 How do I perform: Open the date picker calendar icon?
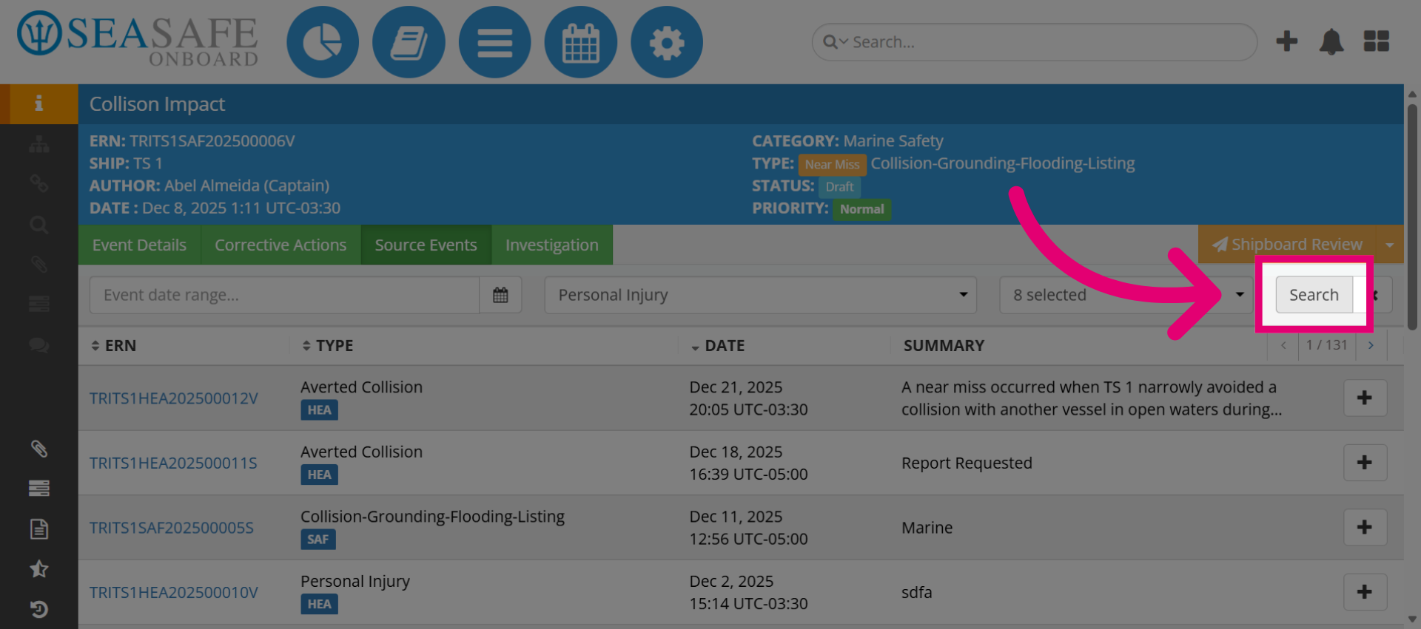(500, 295)
